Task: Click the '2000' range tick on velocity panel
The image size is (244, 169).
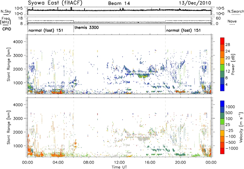Action: [x=18, y=132]
